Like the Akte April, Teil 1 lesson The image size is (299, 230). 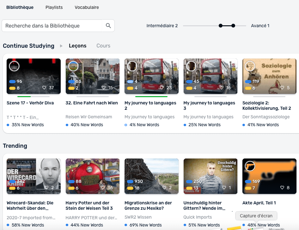coord(282,188)
